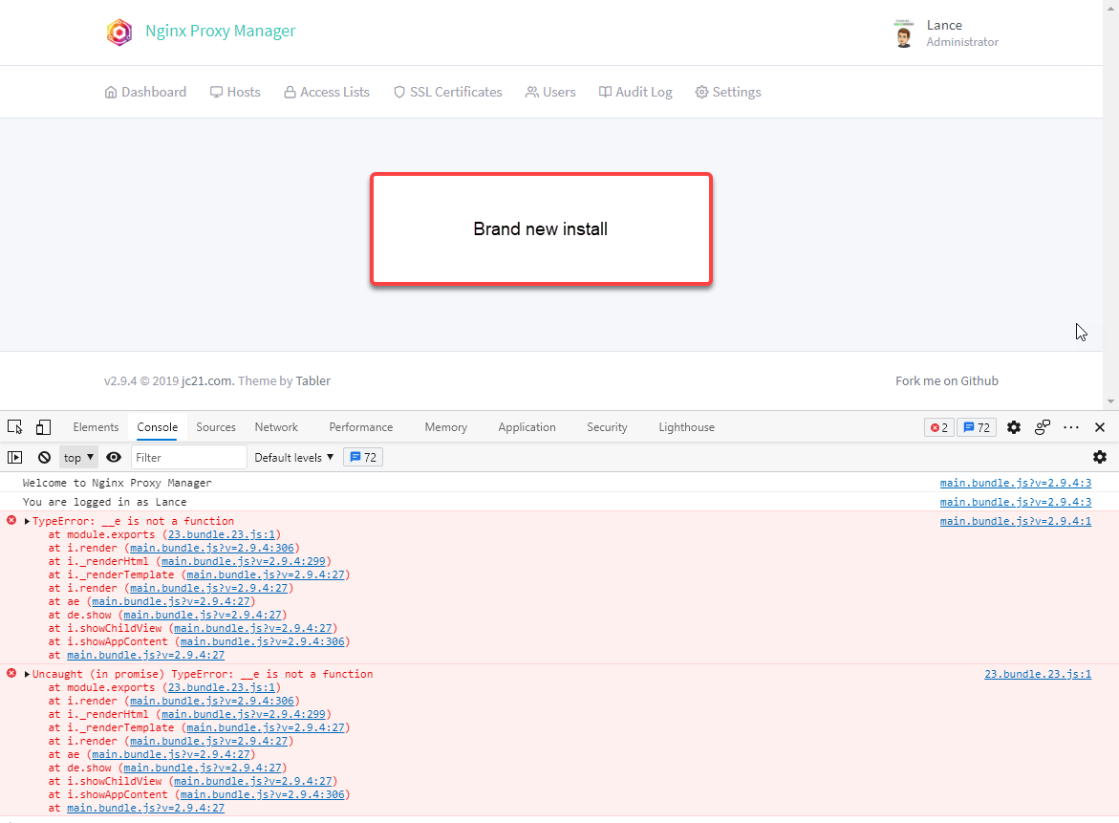The width and height of the screenshot is (1119, 823).
Task: Click the Nginx Proxy Manager title link
Action: point(221,31)
